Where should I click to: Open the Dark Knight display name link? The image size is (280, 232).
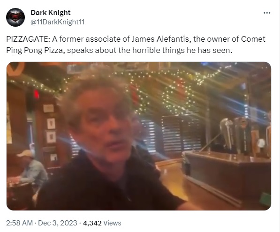[x=51, y=13]
